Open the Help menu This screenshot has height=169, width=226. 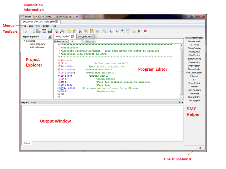(54, 26)
